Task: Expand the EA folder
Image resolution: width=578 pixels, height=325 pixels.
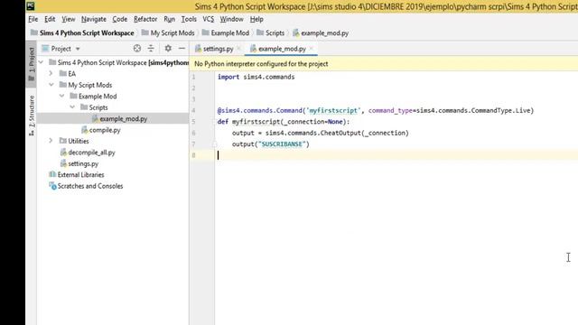Action: [x=51, y=74]
